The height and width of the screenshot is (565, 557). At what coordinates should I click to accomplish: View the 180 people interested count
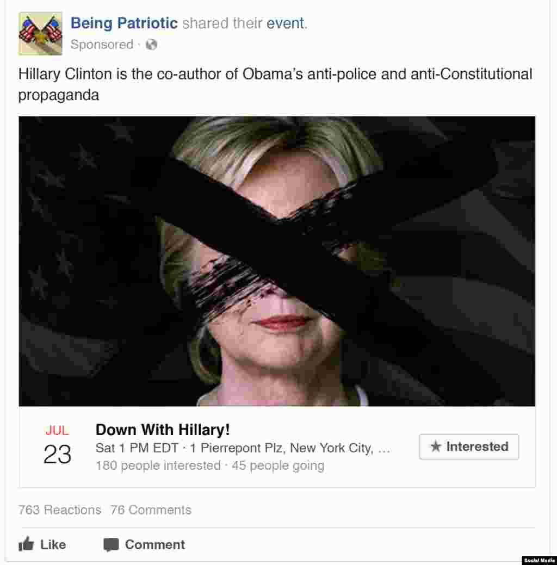(158, 465)
